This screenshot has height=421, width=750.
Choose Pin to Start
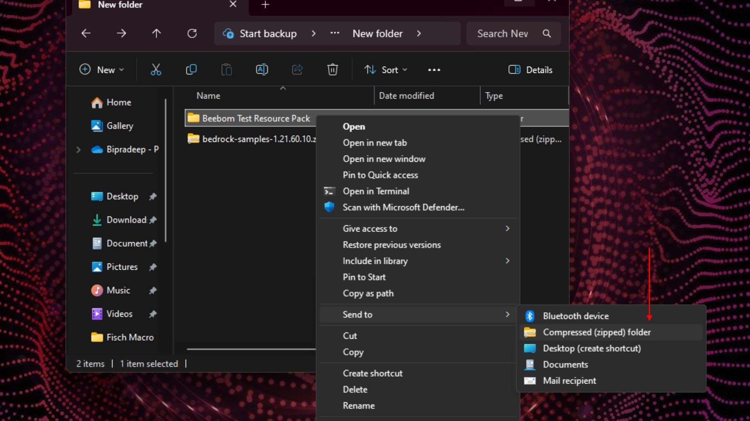pyautogui.click(x=364, y=277)
